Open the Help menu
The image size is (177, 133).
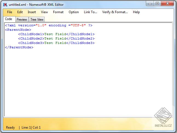136,12
